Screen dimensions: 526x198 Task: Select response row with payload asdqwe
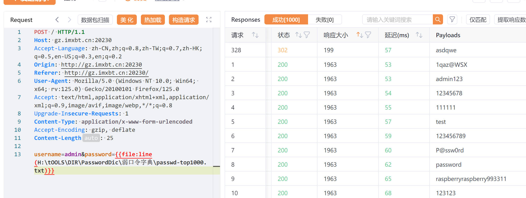pyautogui.click(x=375, y=50)
